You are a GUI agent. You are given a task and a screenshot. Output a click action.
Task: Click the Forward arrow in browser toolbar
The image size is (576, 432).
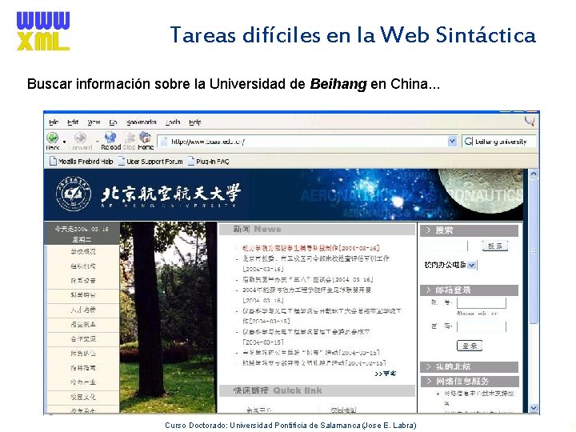[x=80, y=138]
